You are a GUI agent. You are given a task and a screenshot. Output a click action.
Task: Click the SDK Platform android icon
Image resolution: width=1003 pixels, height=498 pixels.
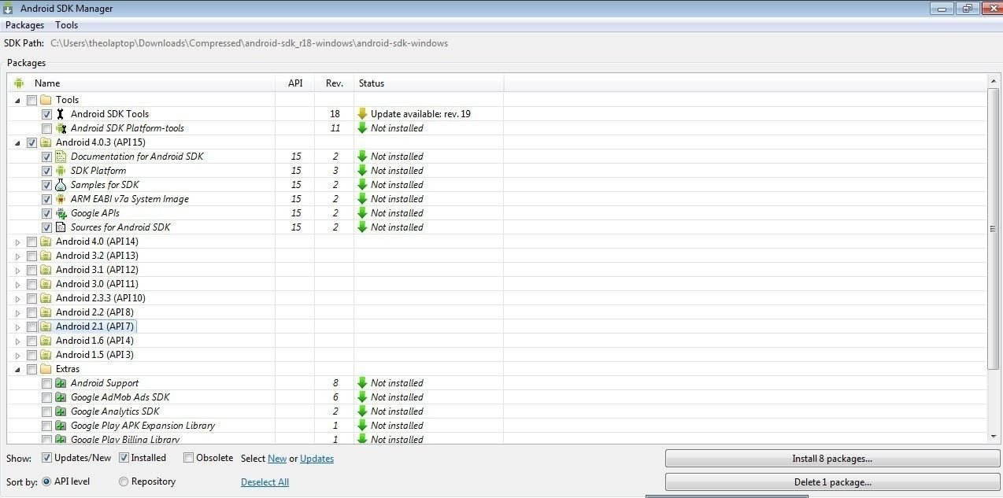click(61, 171)
